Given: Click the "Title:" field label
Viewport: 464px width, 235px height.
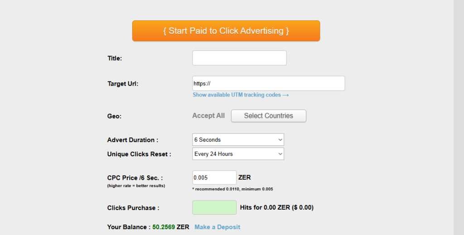Looking at the screenshot, I should [115, 58].
